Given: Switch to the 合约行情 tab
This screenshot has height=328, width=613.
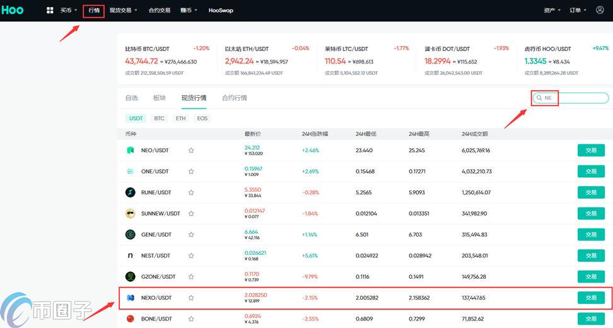Looking at the screenshot, I should point(235,98).
